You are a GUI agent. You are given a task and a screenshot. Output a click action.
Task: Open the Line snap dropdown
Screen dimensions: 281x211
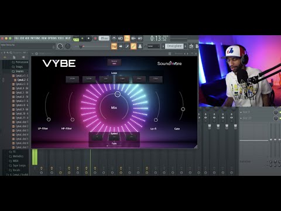pos(153,46)
